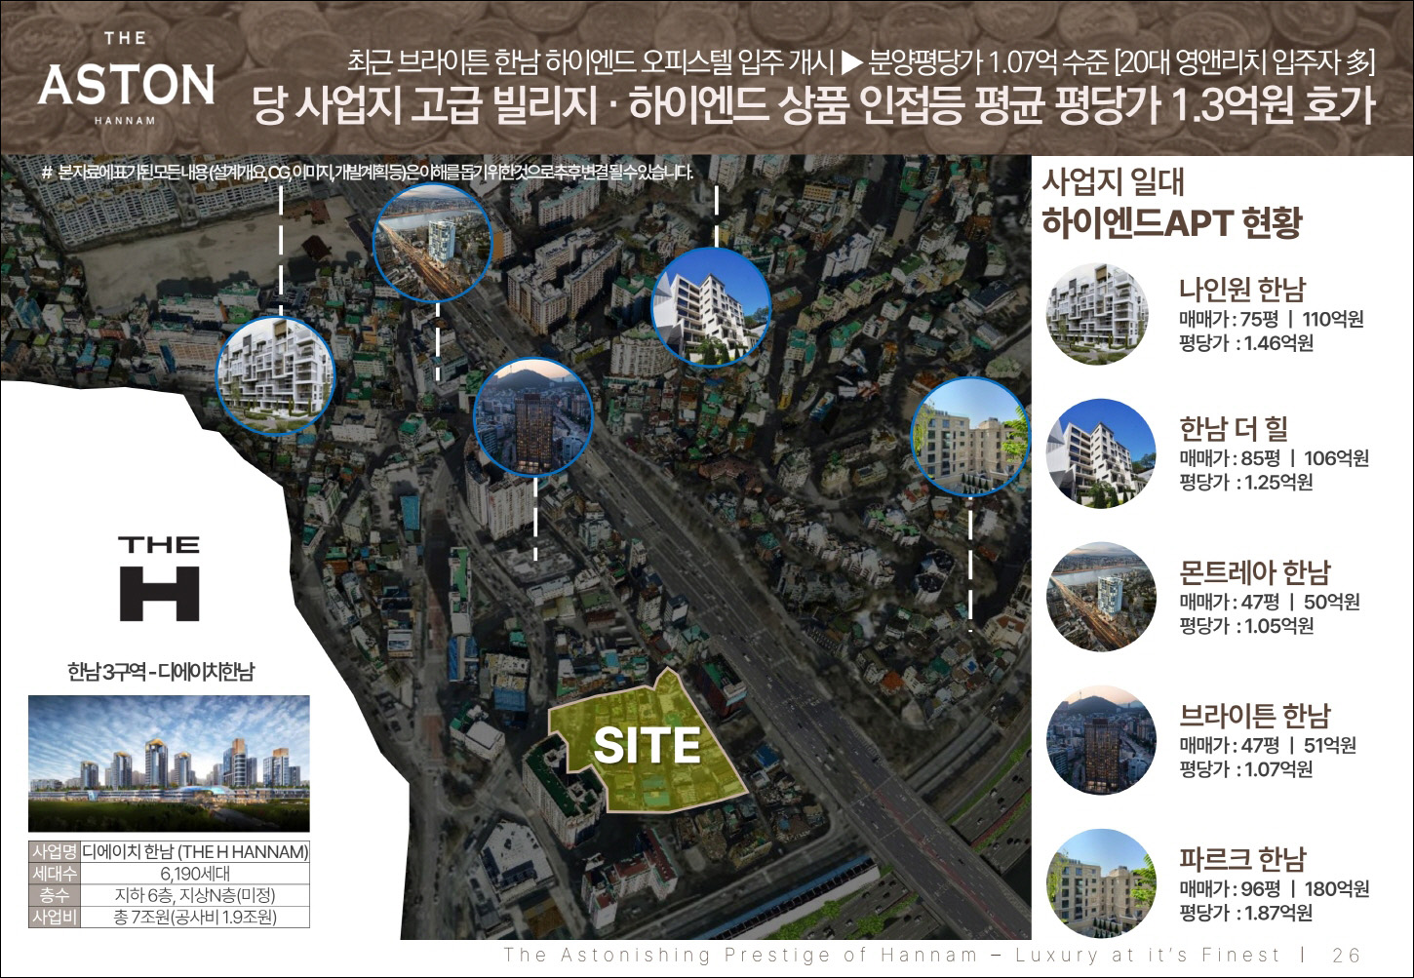Click the page number 26
This screenshot has width=1414, height=978.
[1347, 955]
